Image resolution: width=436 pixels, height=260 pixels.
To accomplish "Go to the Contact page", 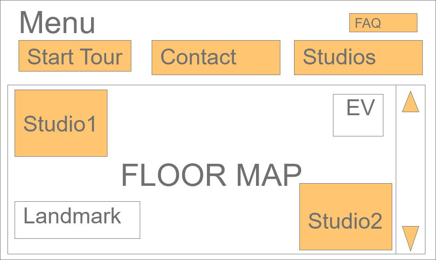I will click(216, 57).
